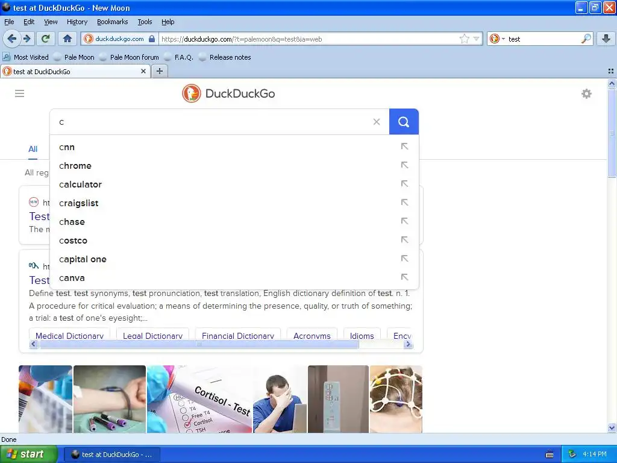Viewport: 617px width, 463px height.
Task: Open the Most Visited bookmarks folder
Action: (25, 57)
